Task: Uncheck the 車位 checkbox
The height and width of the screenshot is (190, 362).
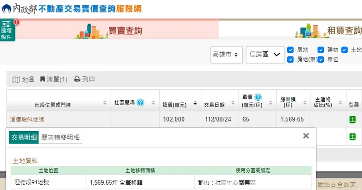Action: [x=320, y=59]
